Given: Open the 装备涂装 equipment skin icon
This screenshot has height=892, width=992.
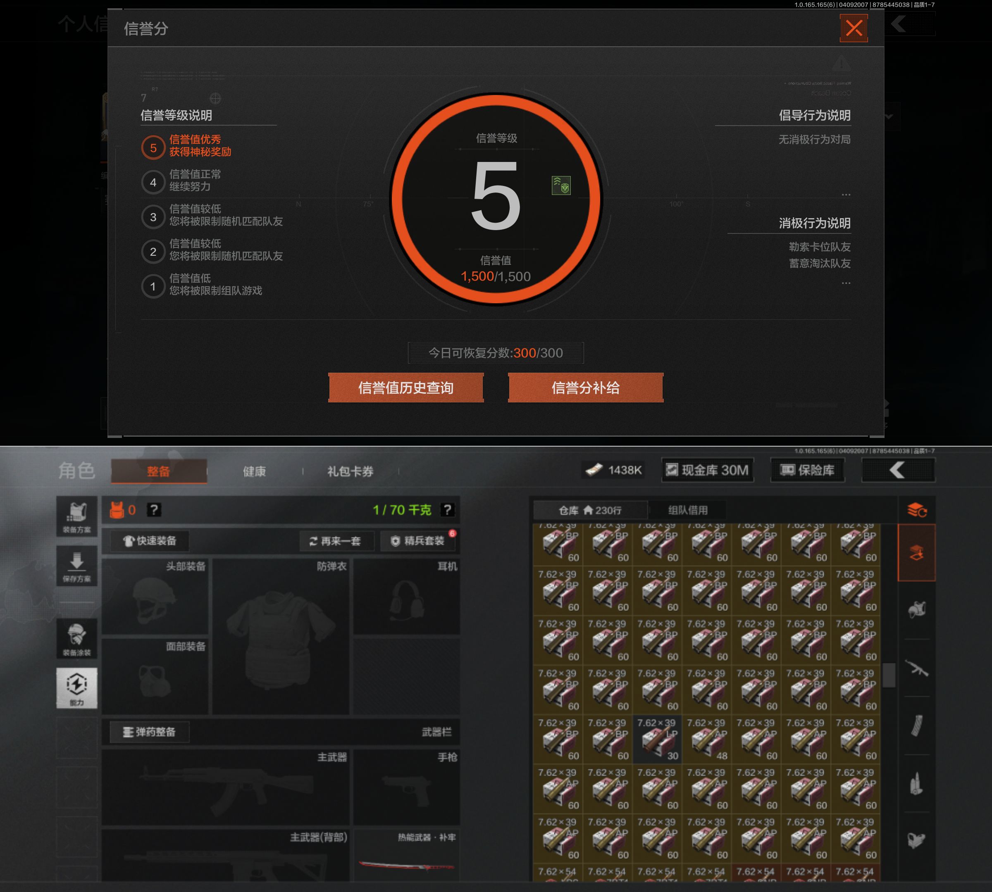Looking at the screenshot, I should (77, 638).
